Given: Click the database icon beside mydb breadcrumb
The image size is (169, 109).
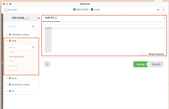Looking at the screenshot, I should point(92,10).
